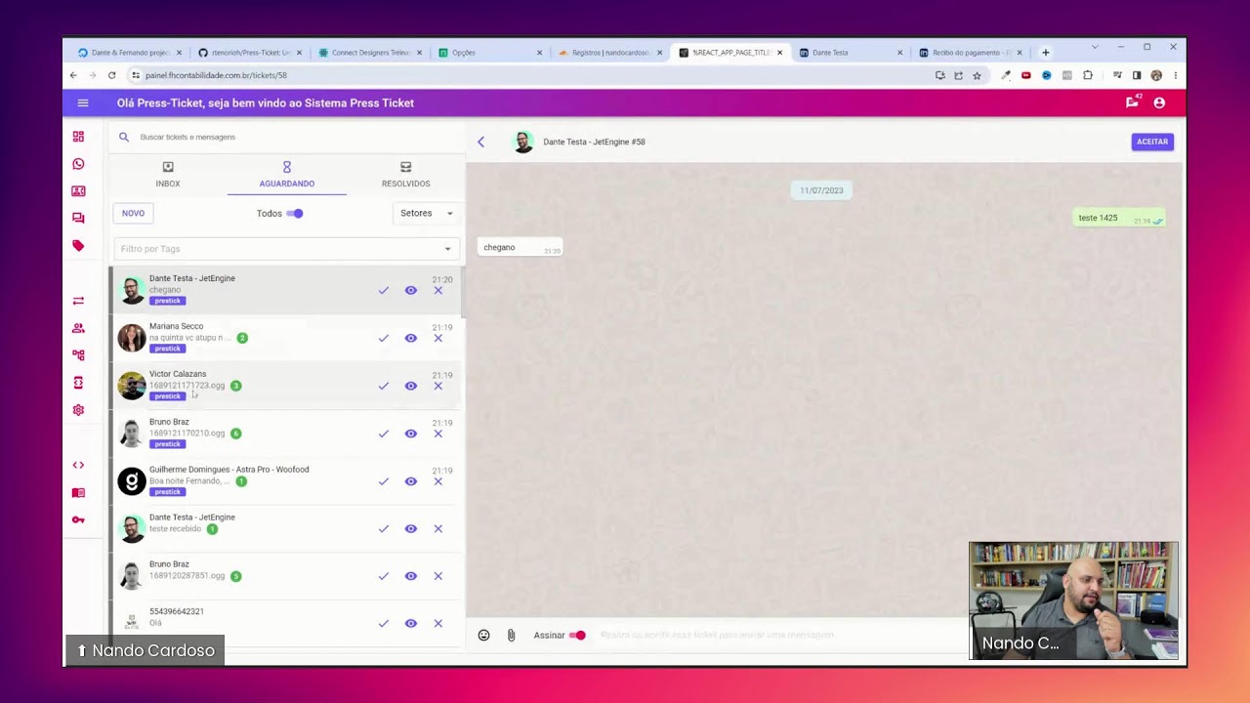Open the red integrations icon above the settings gear

[x=78, y=383]
